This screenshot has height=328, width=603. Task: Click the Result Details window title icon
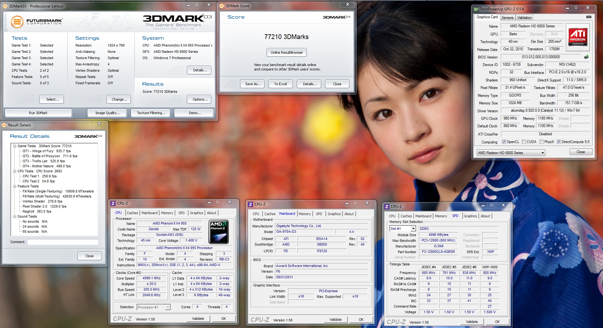click(x=4, y=125)
